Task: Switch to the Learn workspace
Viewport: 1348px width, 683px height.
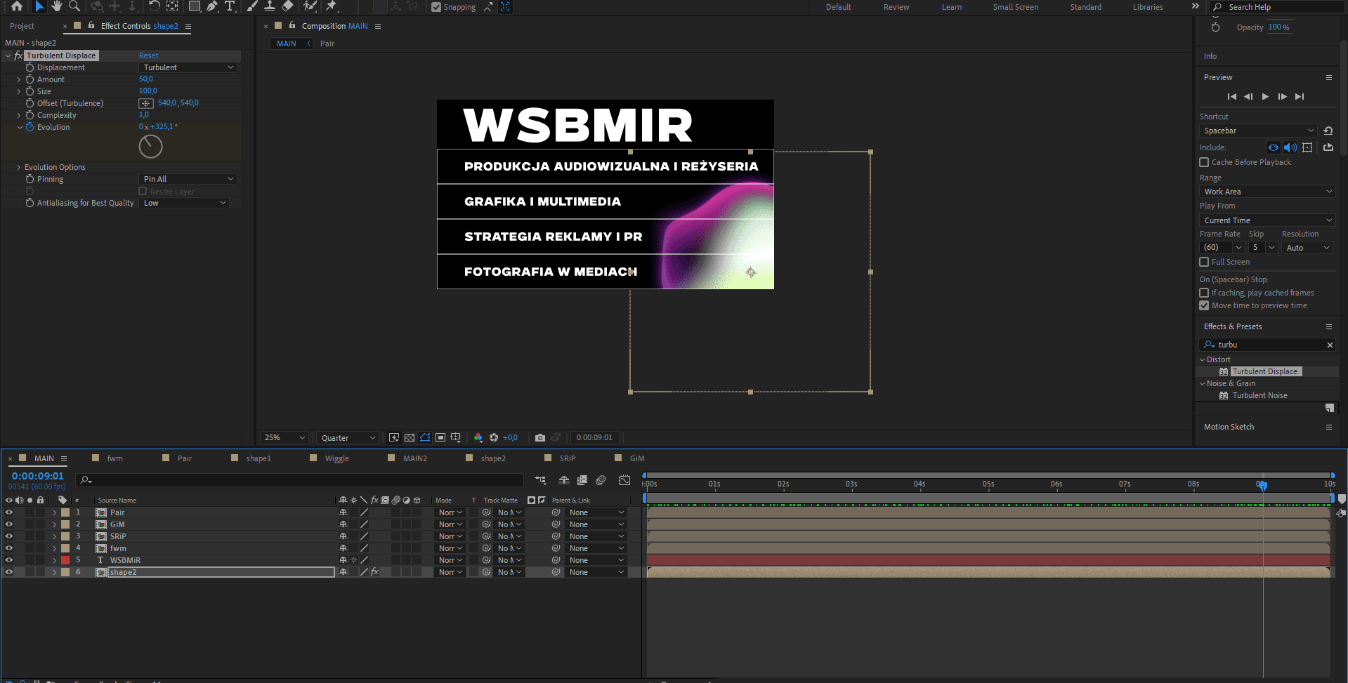Action: click(952, 7)
